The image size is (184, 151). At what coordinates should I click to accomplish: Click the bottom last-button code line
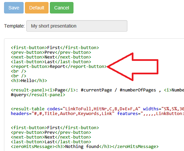click(51, 142)
